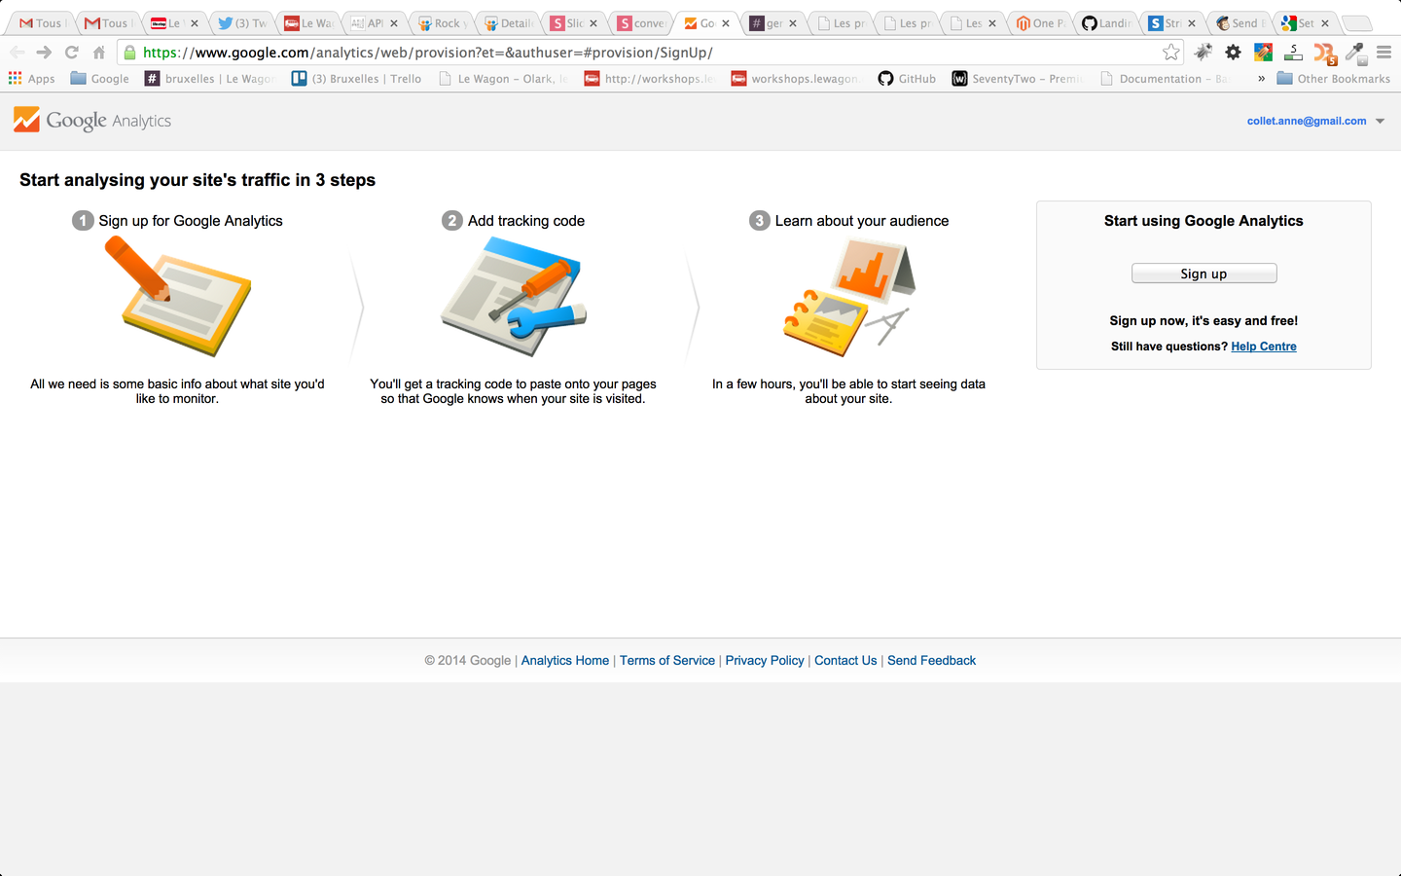Open a new tab with the blank tab button

point(1356,23)
